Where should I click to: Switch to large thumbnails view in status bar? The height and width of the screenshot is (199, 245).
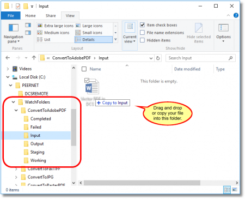click(235, 190)
